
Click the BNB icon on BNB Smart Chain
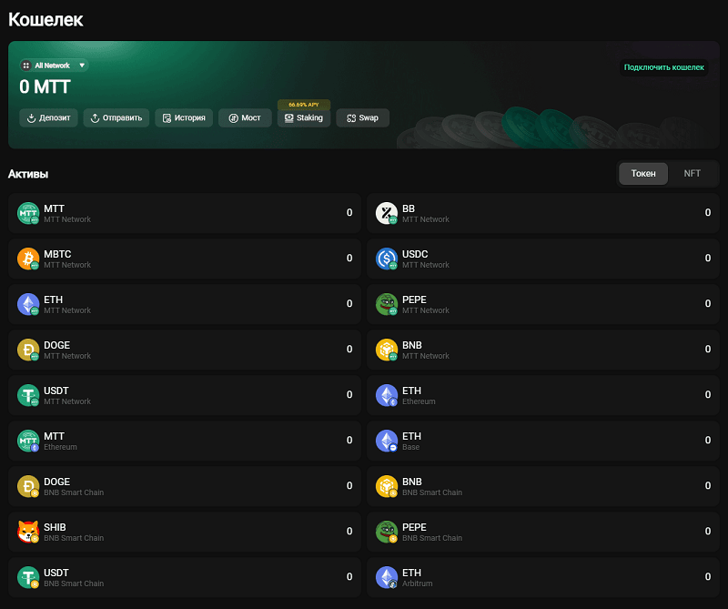388,486
